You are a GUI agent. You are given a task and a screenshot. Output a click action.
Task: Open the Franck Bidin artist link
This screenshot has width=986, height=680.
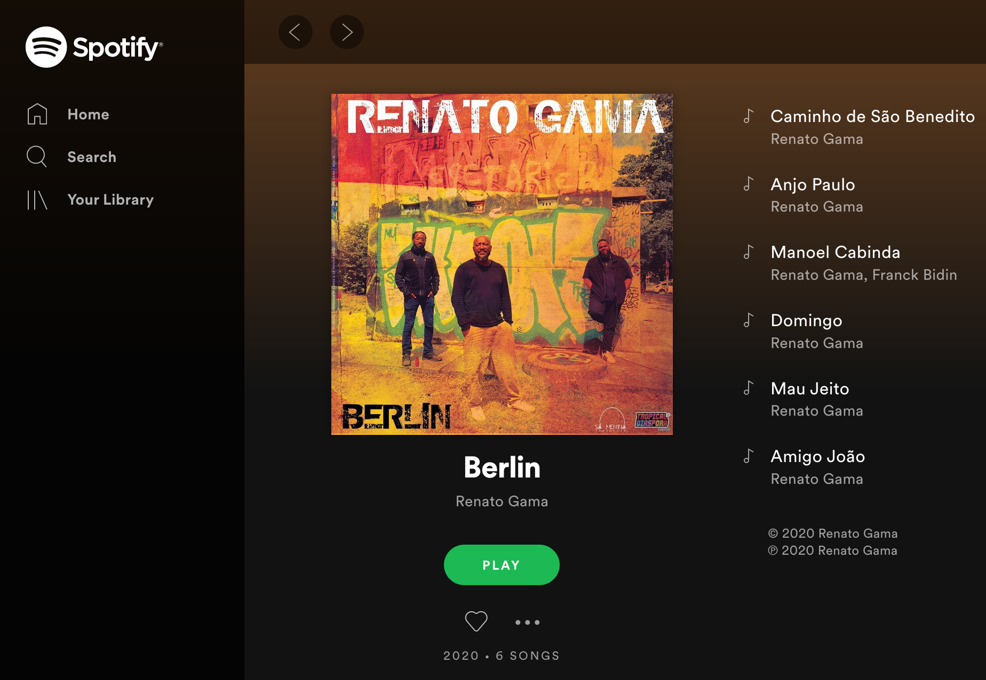click(915, 275)
